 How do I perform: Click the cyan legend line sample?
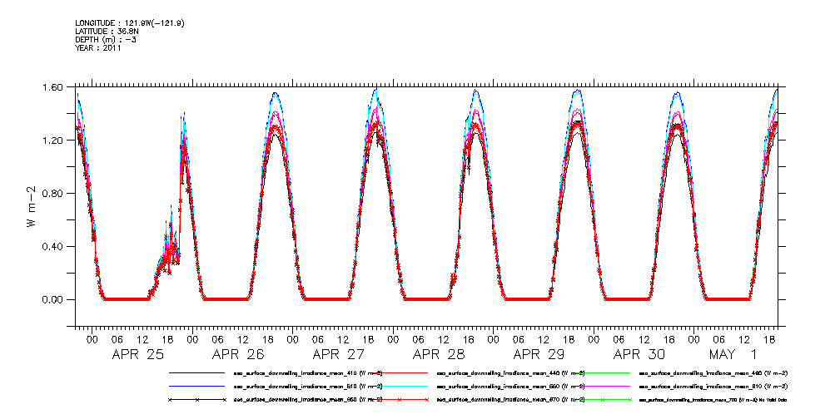(x=400, y=386)
